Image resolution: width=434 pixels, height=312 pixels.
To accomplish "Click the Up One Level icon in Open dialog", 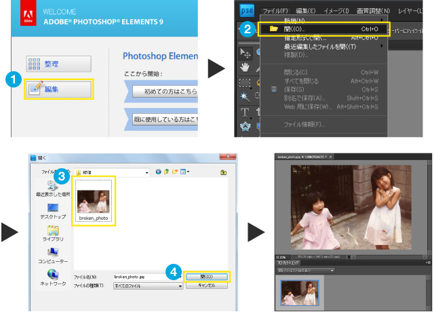I will pos(166,172).
